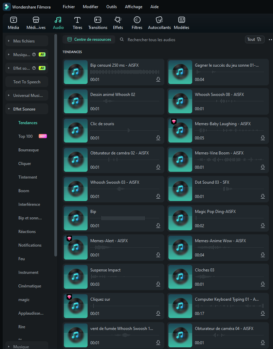Open Text To Speech

pos(27,82)
